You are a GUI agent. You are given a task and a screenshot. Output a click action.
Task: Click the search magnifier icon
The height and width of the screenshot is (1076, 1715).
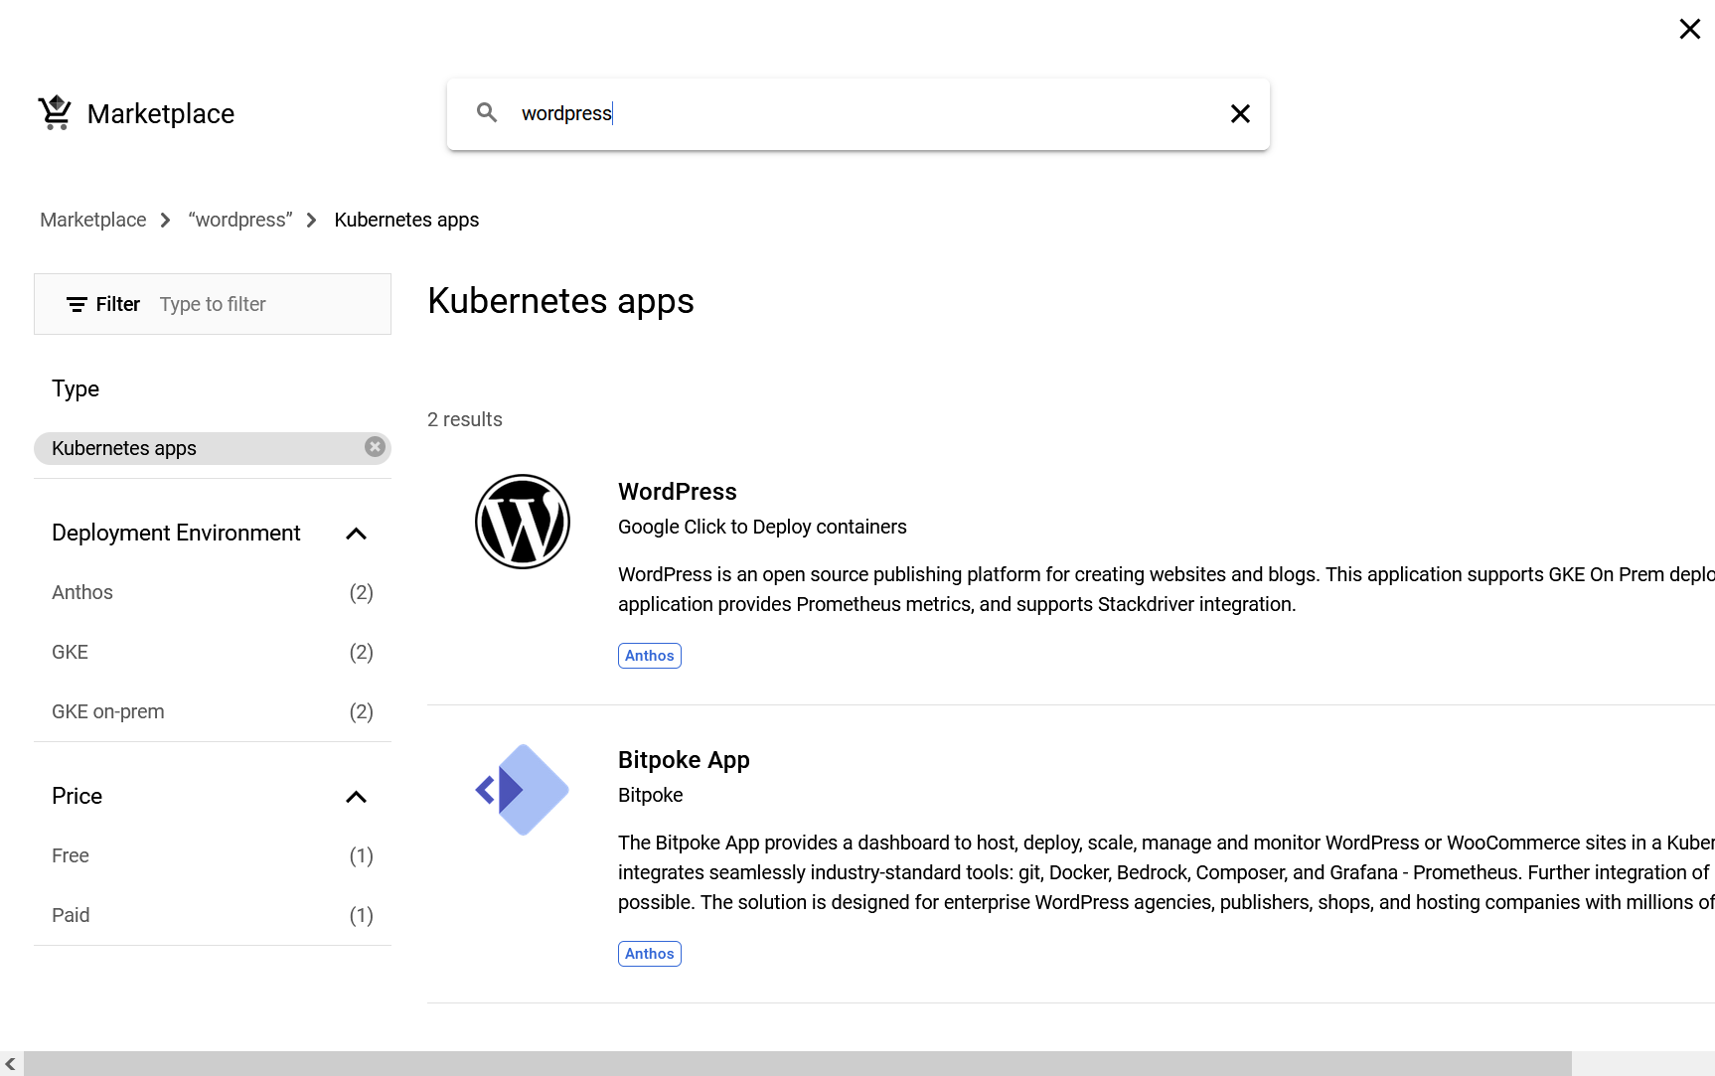(x=487, y=113)
